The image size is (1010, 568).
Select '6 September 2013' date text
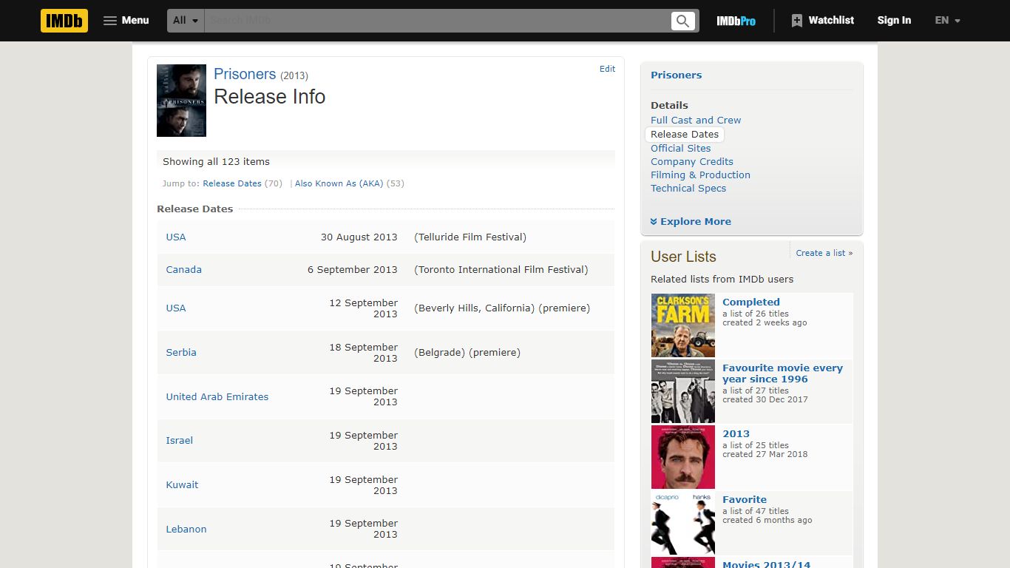click(x=353, y=270)
